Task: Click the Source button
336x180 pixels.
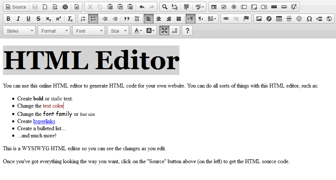Action: click(x=16, y=7)
